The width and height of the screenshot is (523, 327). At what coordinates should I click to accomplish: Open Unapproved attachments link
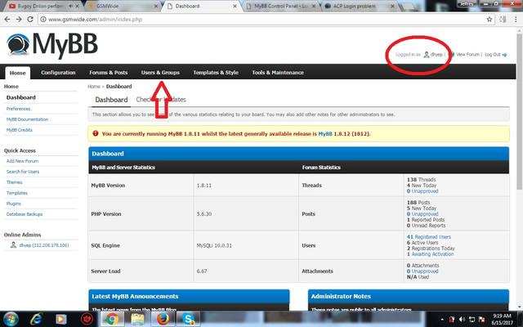[x=422, y=271]
